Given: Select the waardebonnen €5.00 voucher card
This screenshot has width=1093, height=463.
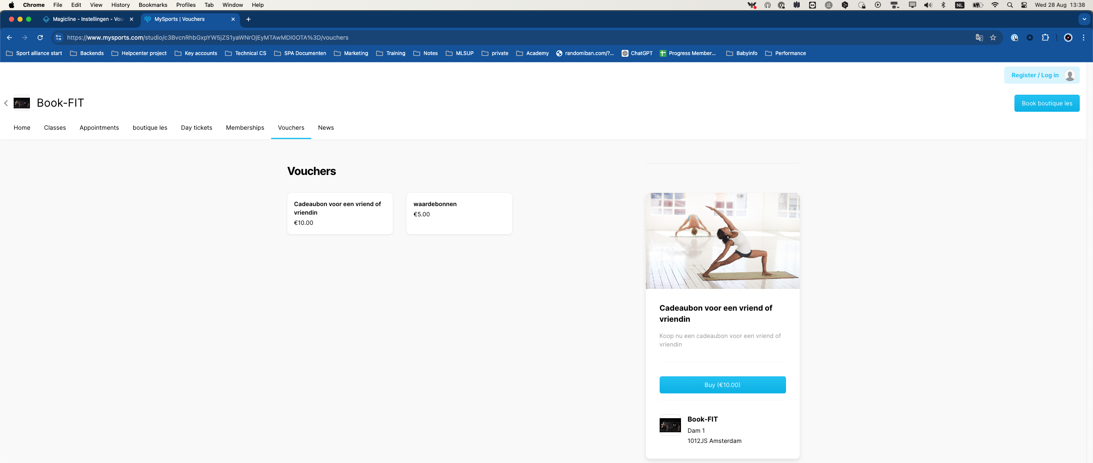Looking at the screenshot, I should (x=459, y=213).
